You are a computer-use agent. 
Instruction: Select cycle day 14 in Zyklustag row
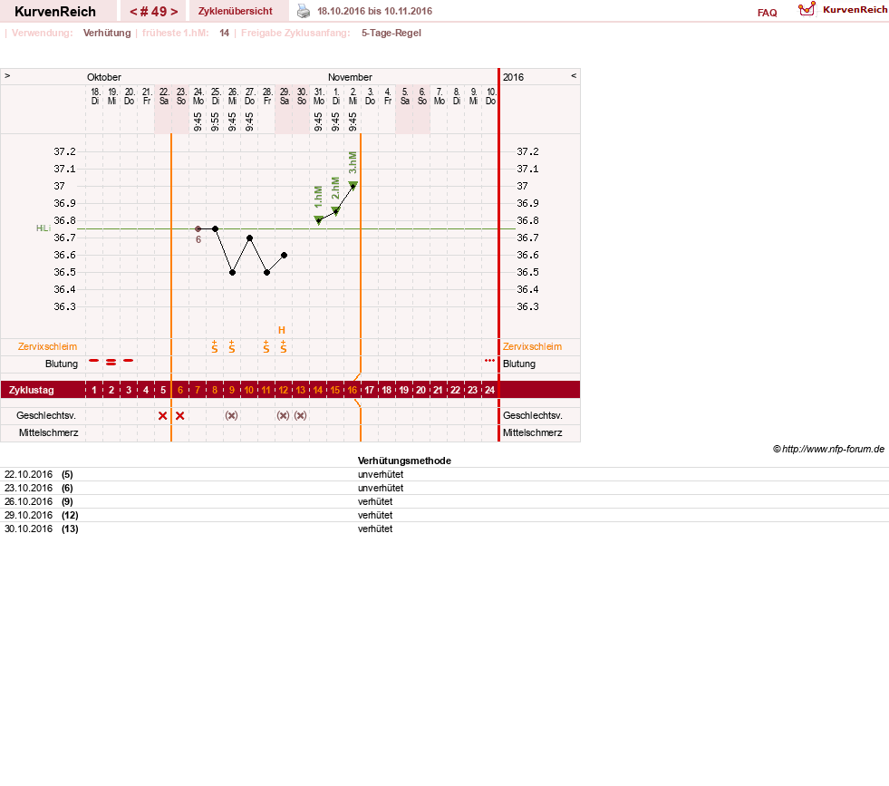(318, 390)
